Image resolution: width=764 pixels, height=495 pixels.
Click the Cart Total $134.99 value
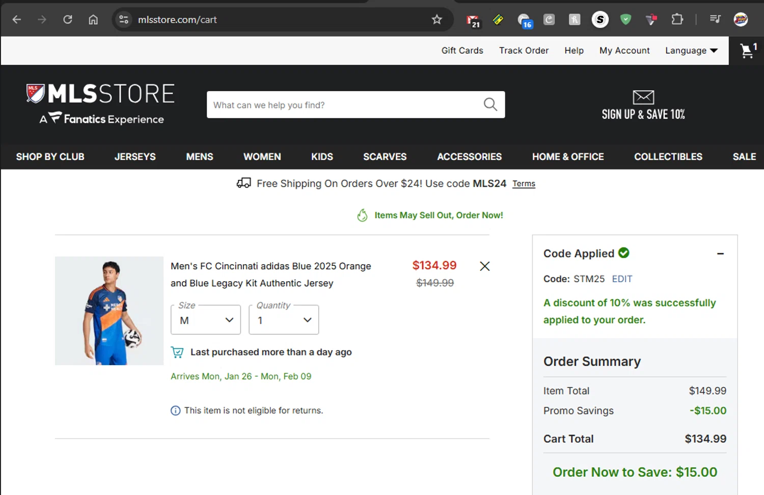coord(705,439)
